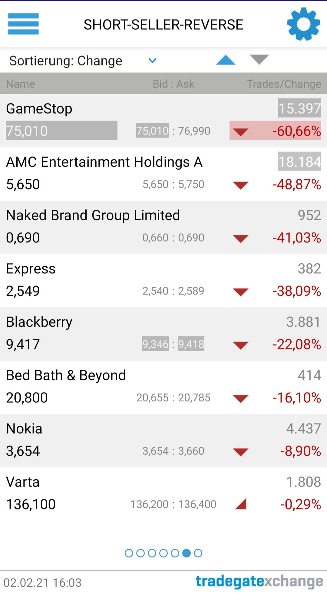Open settings via the gear icon
The height and width of the screenshot is (600, 327).
303,24
